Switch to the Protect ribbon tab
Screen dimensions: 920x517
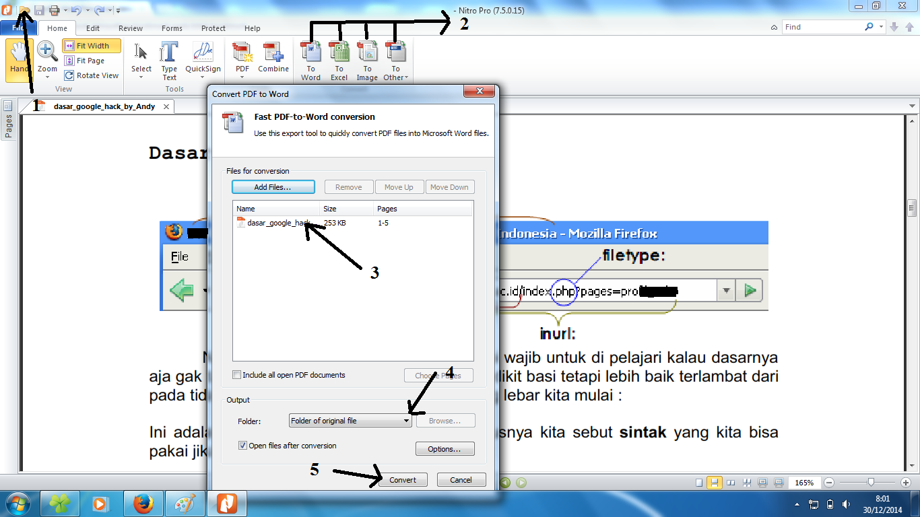213,28
